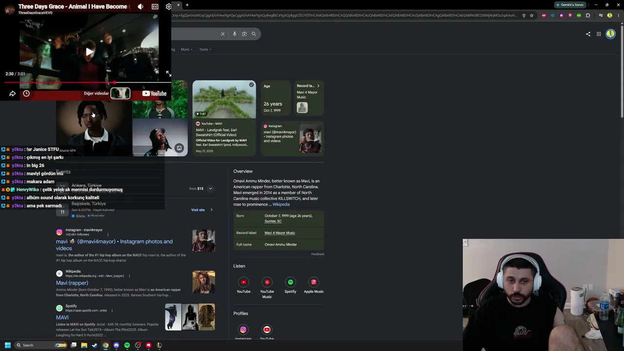Open the More search filters dropdown
Viewport: 624px width, 351px height.
(186, 49)
